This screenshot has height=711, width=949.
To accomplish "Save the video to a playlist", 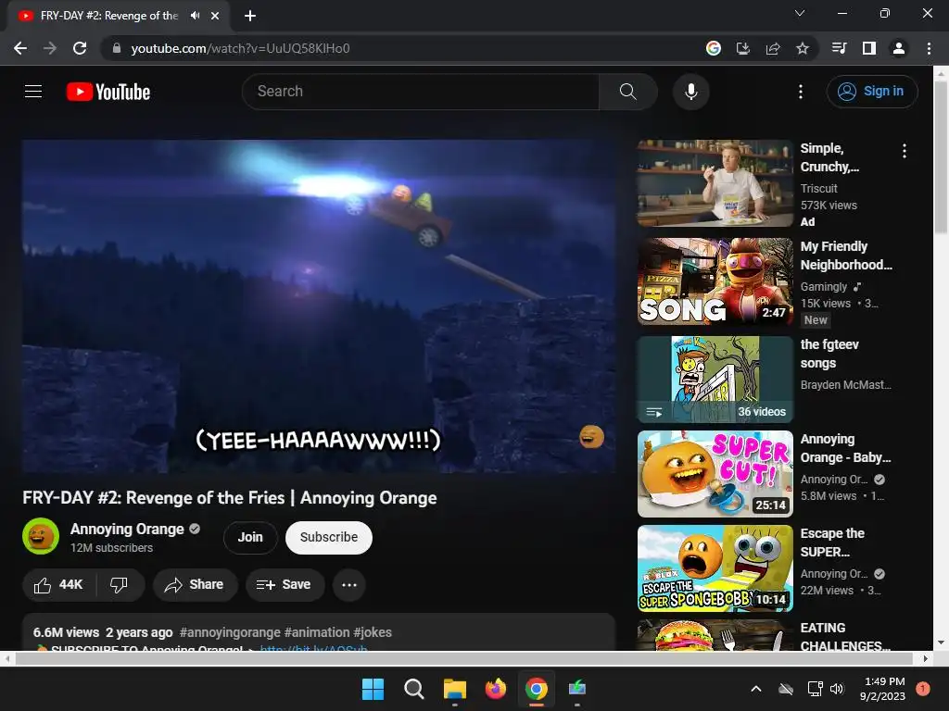I will (x=285, y=585).
